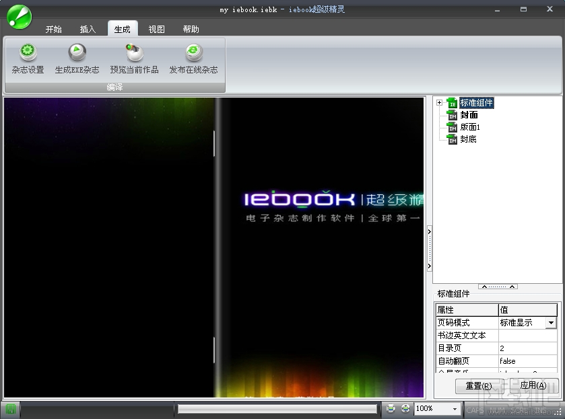
Task: Click the 封面 page icon in tree
Action: point(453,115)
